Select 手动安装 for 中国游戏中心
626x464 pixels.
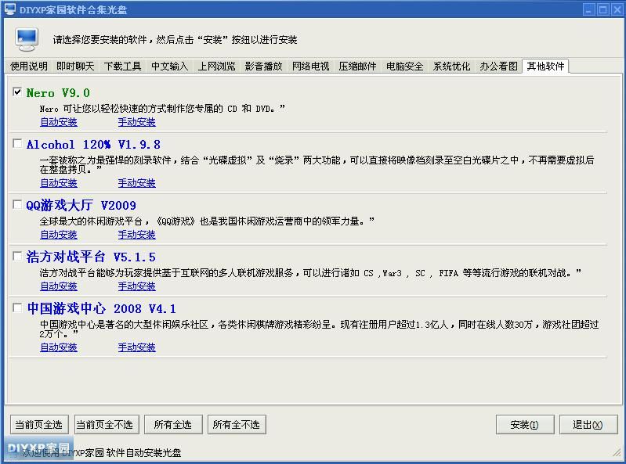(136, 347)
